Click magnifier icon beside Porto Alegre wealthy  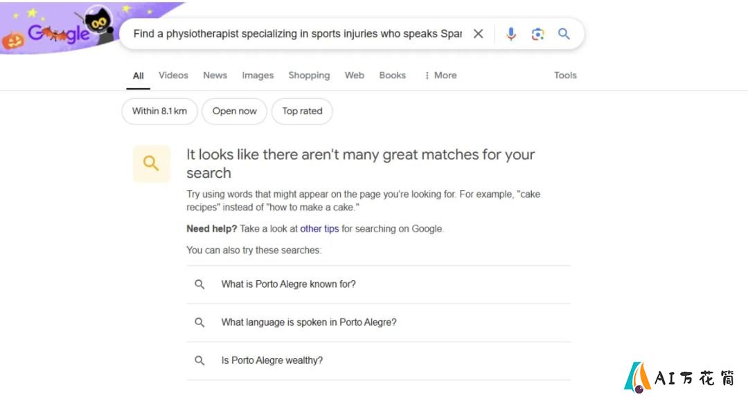199,361
